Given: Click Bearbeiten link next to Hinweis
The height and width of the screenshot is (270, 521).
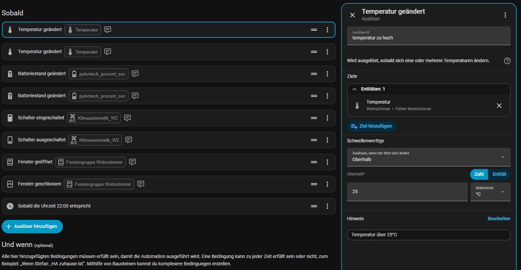Looking at the screenshot, I should (499, 219).
